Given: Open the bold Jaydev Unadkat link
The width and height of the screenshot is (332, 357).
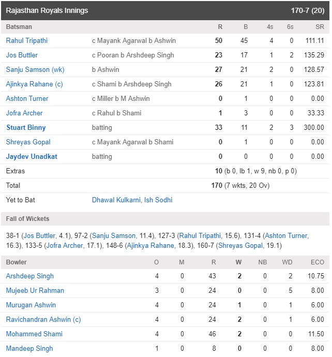Looking at the screenshot, I should tap(32, 157).
